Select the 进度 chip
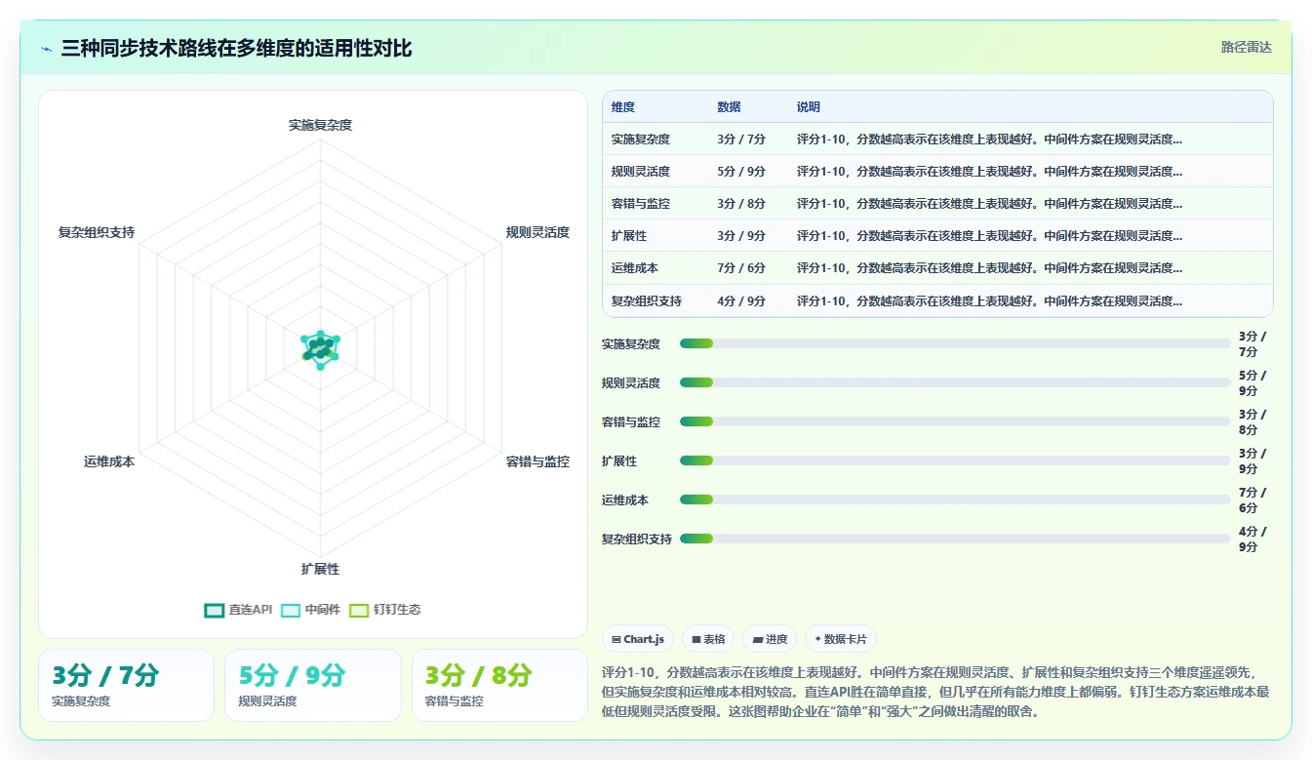The image size is (1312, 760). 770,639
